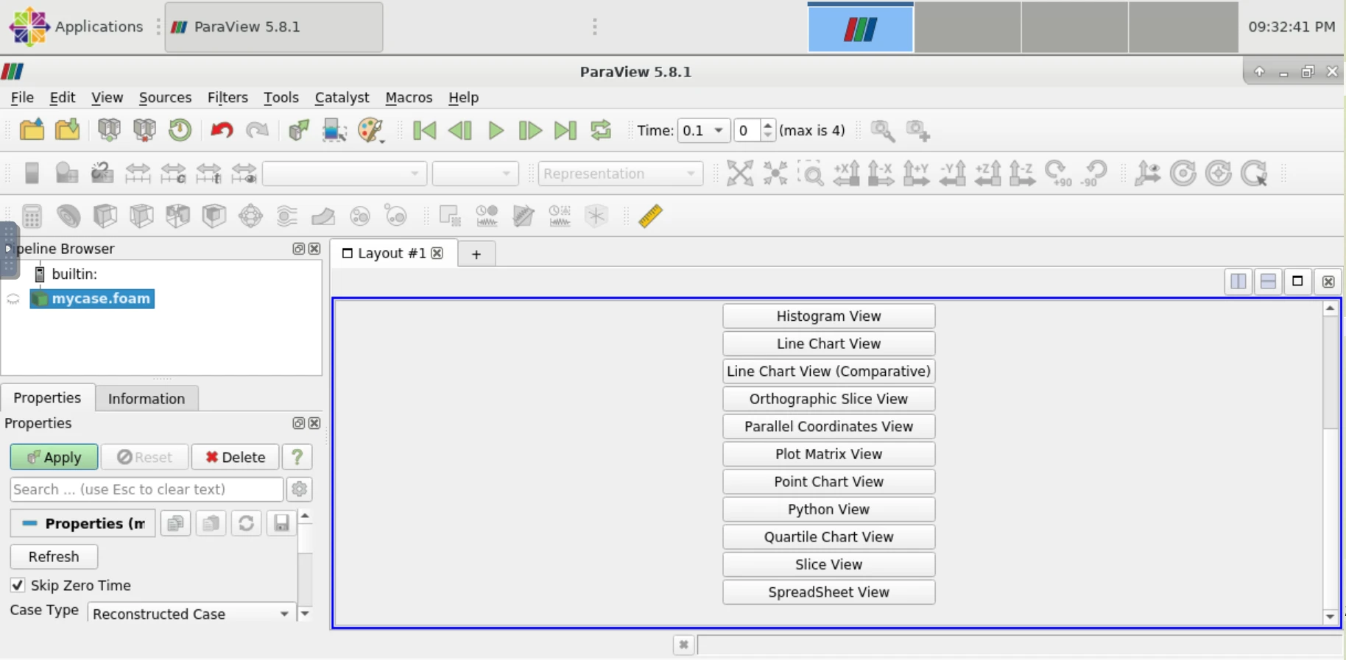
Task: Click the Stream Tracer filter icon
Action: tap(286, 216)
